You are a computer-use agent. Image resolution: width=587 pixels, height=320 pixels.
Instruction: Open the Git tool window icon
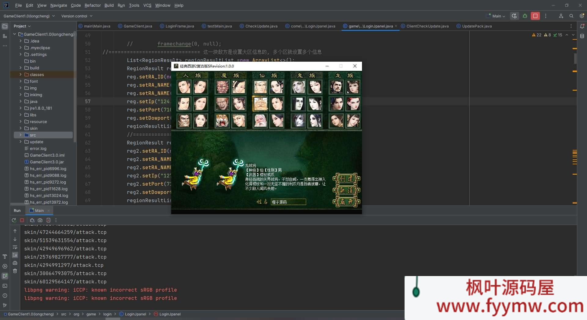(5, 305)
